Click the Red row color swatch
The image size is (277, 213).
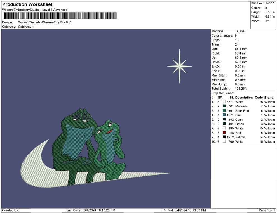pyautogui.click(x=224, y=132)
